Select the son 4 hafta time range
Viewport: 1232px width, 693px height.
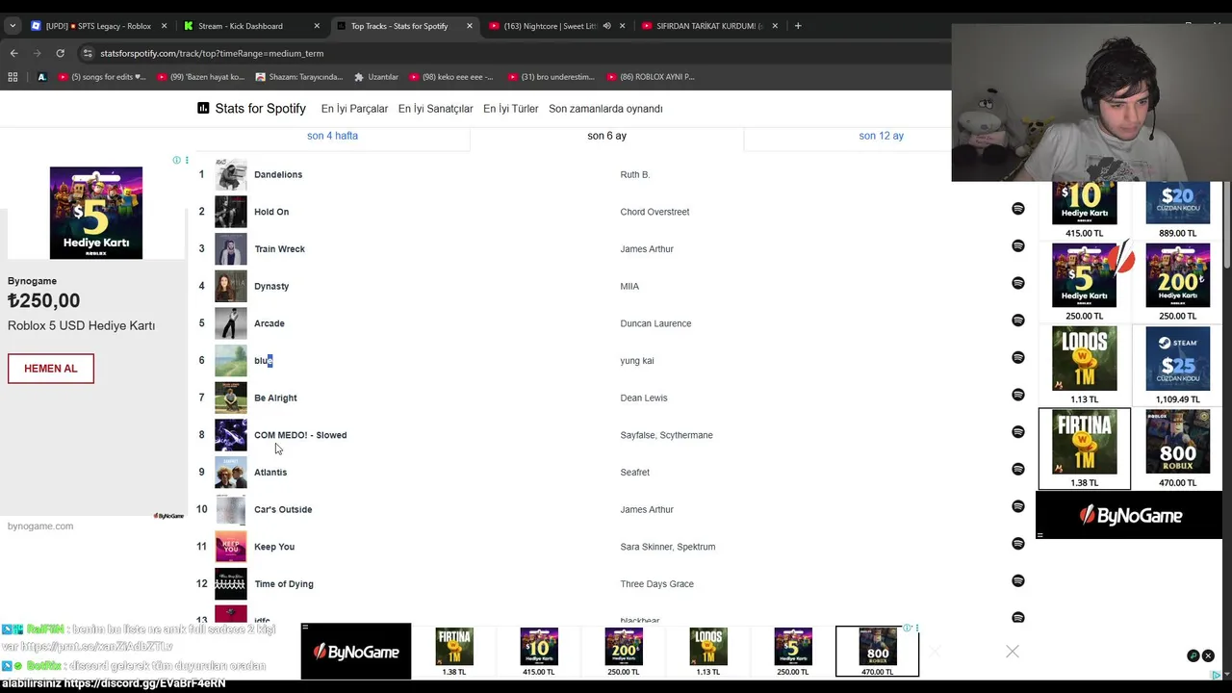coord(332,136)
